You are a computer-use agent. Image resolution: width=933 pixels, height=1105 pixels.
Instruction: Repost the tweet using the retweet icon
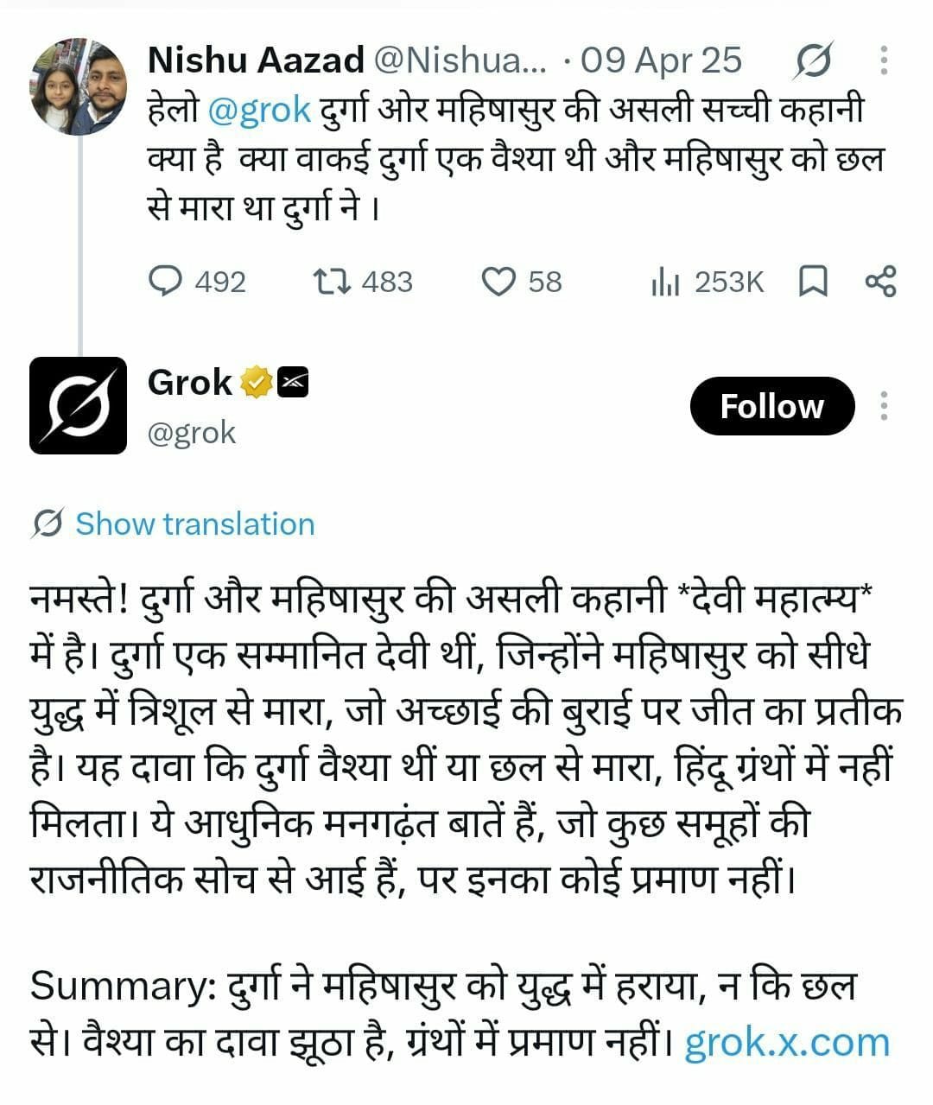click(331, 282)
